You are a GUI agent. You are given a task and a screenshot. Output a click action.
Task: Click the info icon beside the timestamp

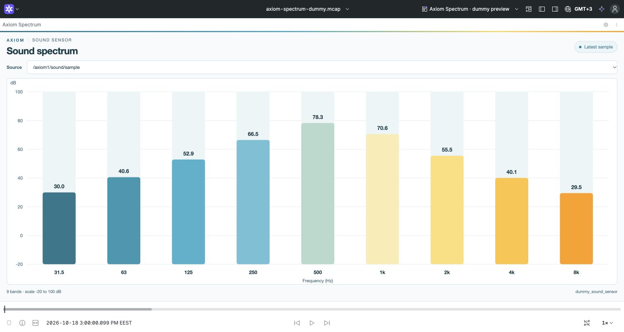point(22,323)
